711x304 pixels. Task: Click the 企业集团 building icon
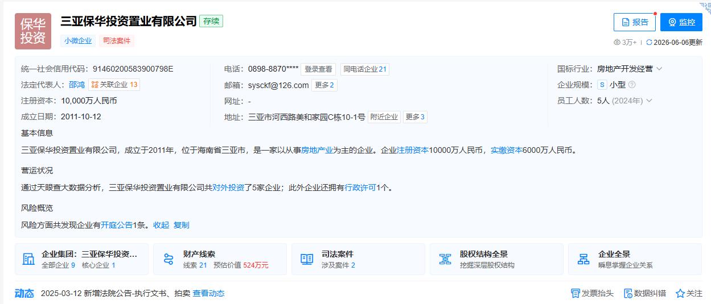click(x=28, y=259)
